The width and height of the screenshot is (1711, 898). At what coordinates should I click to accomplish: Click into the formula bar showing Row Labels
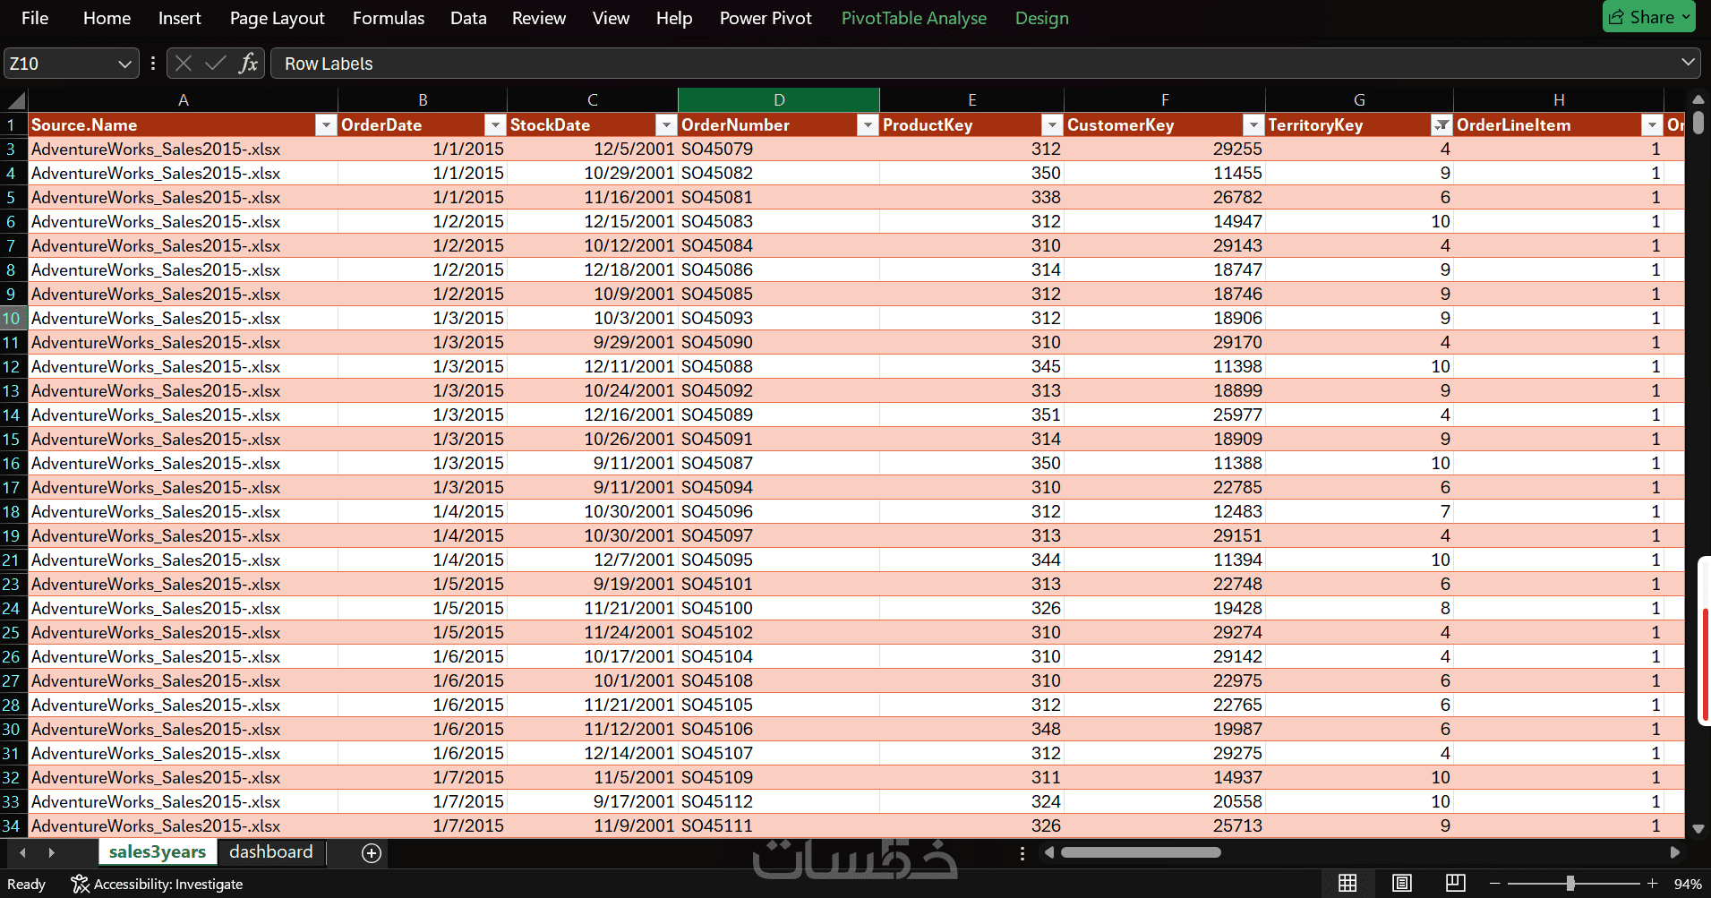[974, 64]
